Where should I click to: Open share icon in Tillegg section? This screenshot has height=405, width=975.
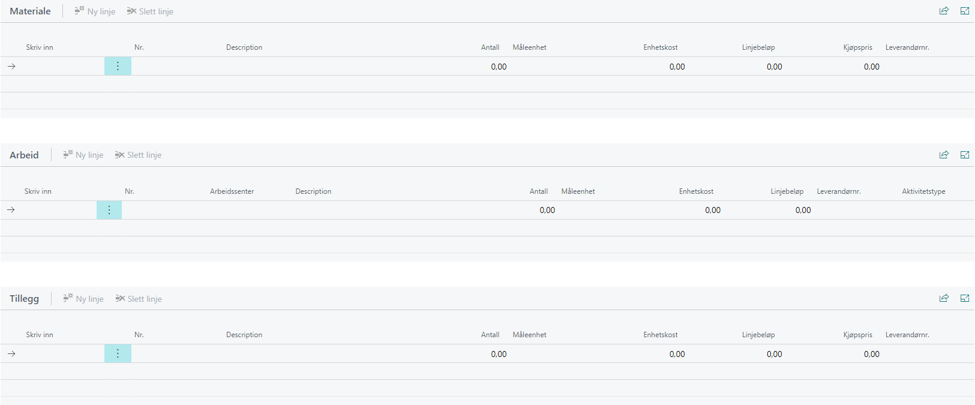point(944,298)
